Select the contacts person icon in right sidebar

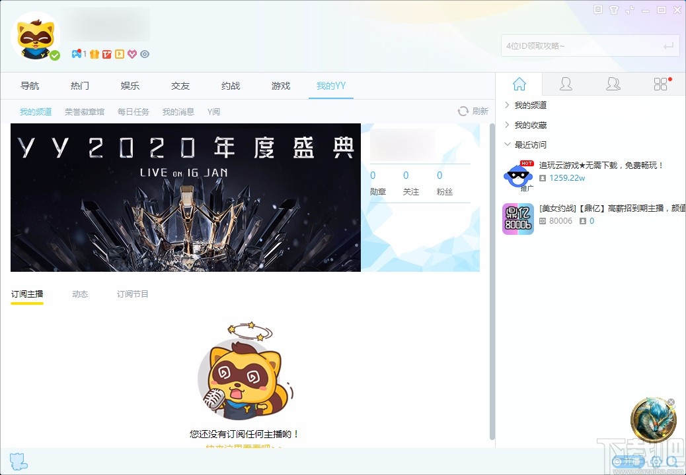566,84
